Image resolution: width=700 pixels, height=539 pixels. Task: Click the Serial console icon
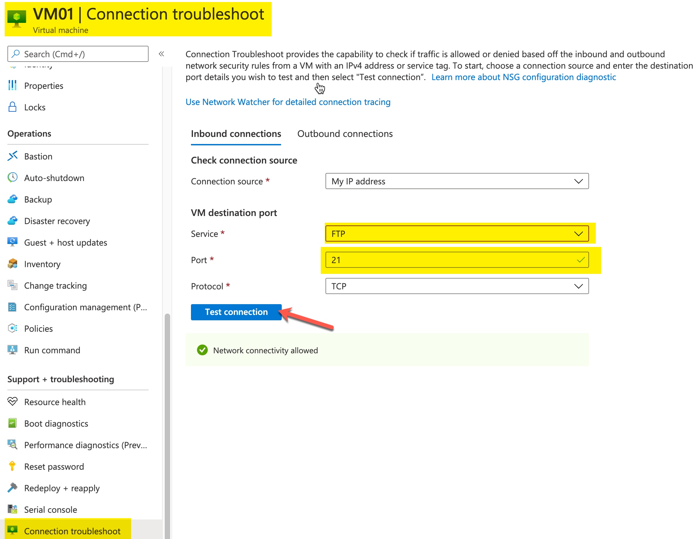coord(12,509)
